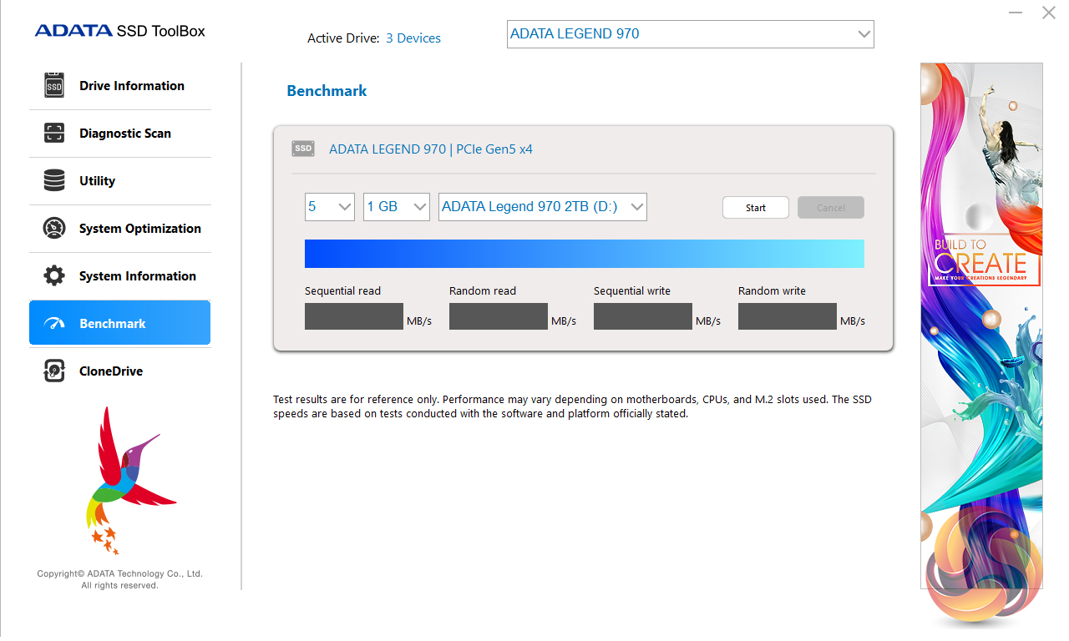The image size is (1069, 641).
Task: Click the greyed-out Cancel button
Action: (831, 208)
